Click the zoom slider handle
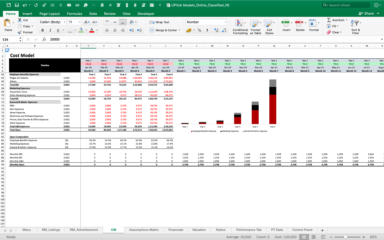This screenshot has width=384, height=240. (345, 237)
